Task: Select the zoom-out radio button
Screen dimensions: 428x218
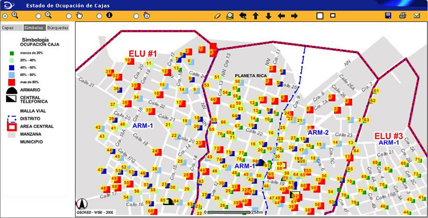Action: [x=39, y=16]
